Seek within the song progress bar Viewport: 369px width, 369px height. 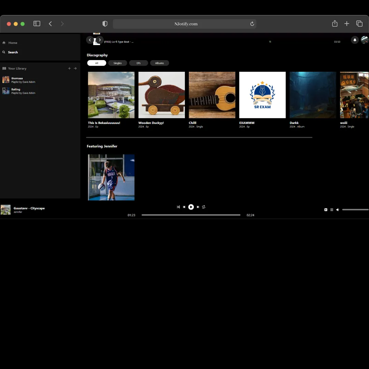pos(191,215)
